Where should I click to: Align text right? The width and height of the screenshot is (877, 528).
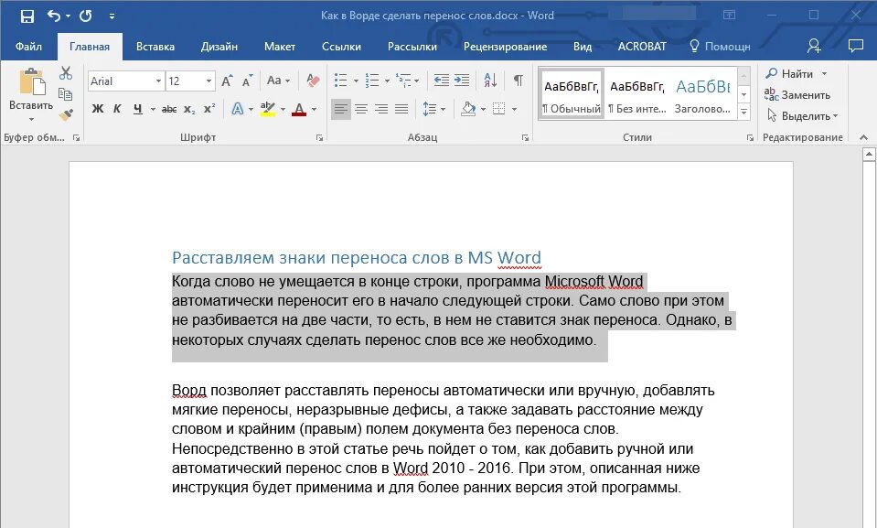click(381, 109)
